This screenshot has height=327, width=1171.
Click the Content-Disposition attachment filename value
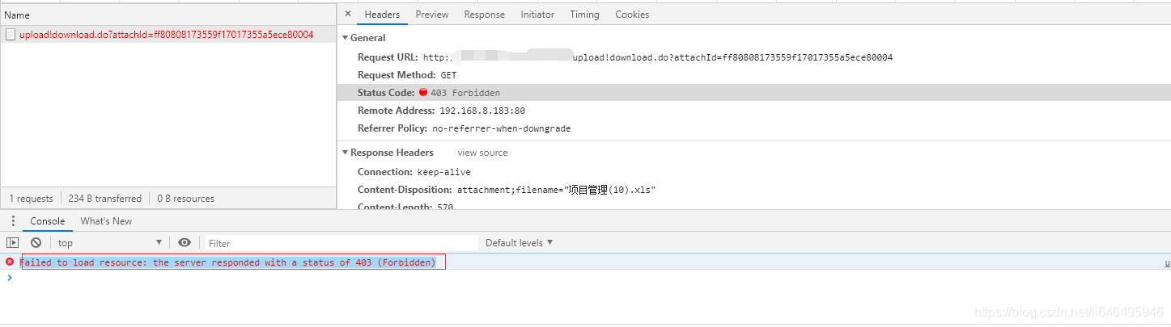556,190
